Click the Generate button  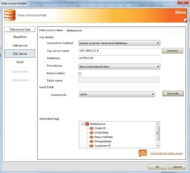coord(173,93)
